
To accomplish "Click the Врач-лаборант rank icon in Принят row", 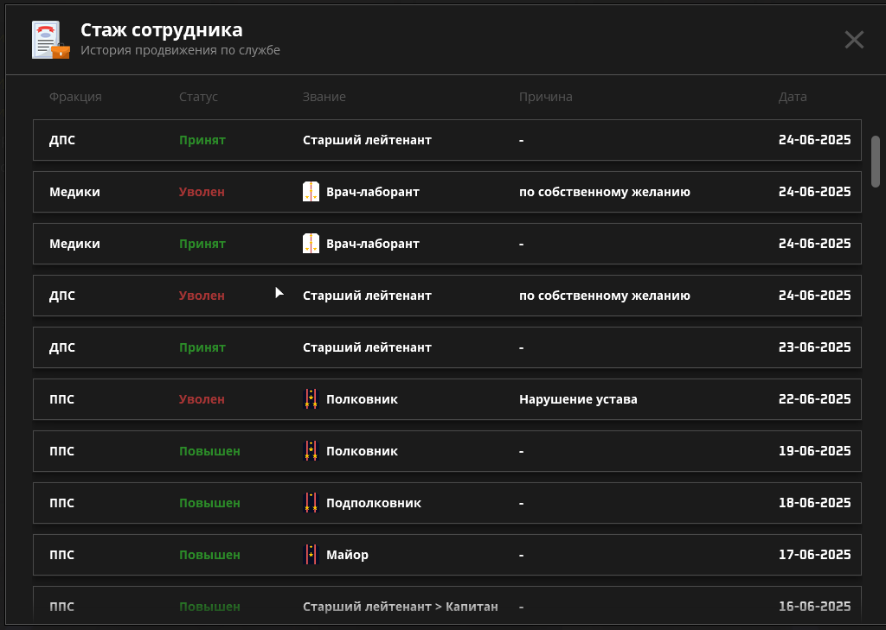I will tap(311, 244).
